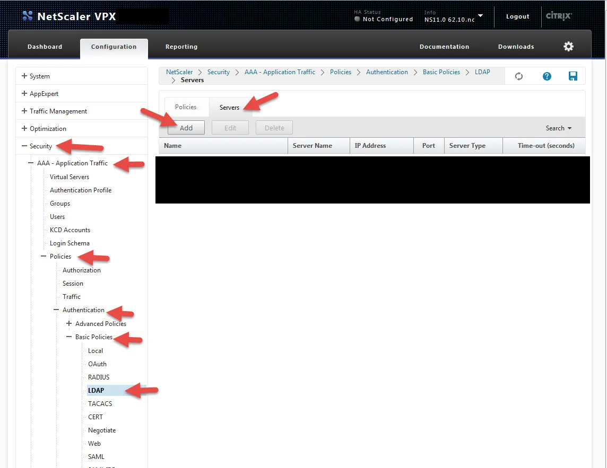
Task: Go to LDAP breadcrumb link
Action: pos(482,72)
